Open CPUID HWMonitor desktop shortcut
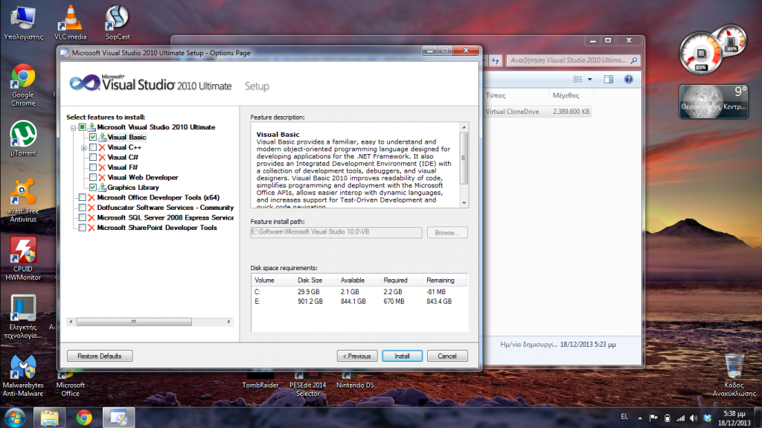The width and height of the screenshot is (762, 428). click(x=23, y=259)
